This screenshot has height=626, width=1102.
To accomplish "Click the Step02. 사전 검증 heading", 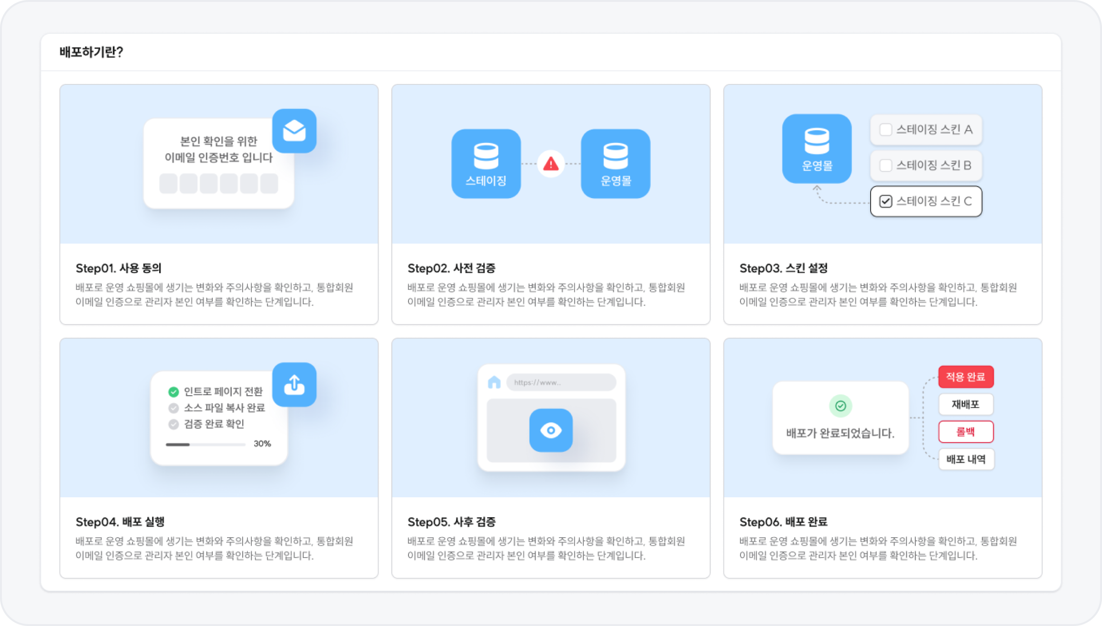I will click(451, 268).
